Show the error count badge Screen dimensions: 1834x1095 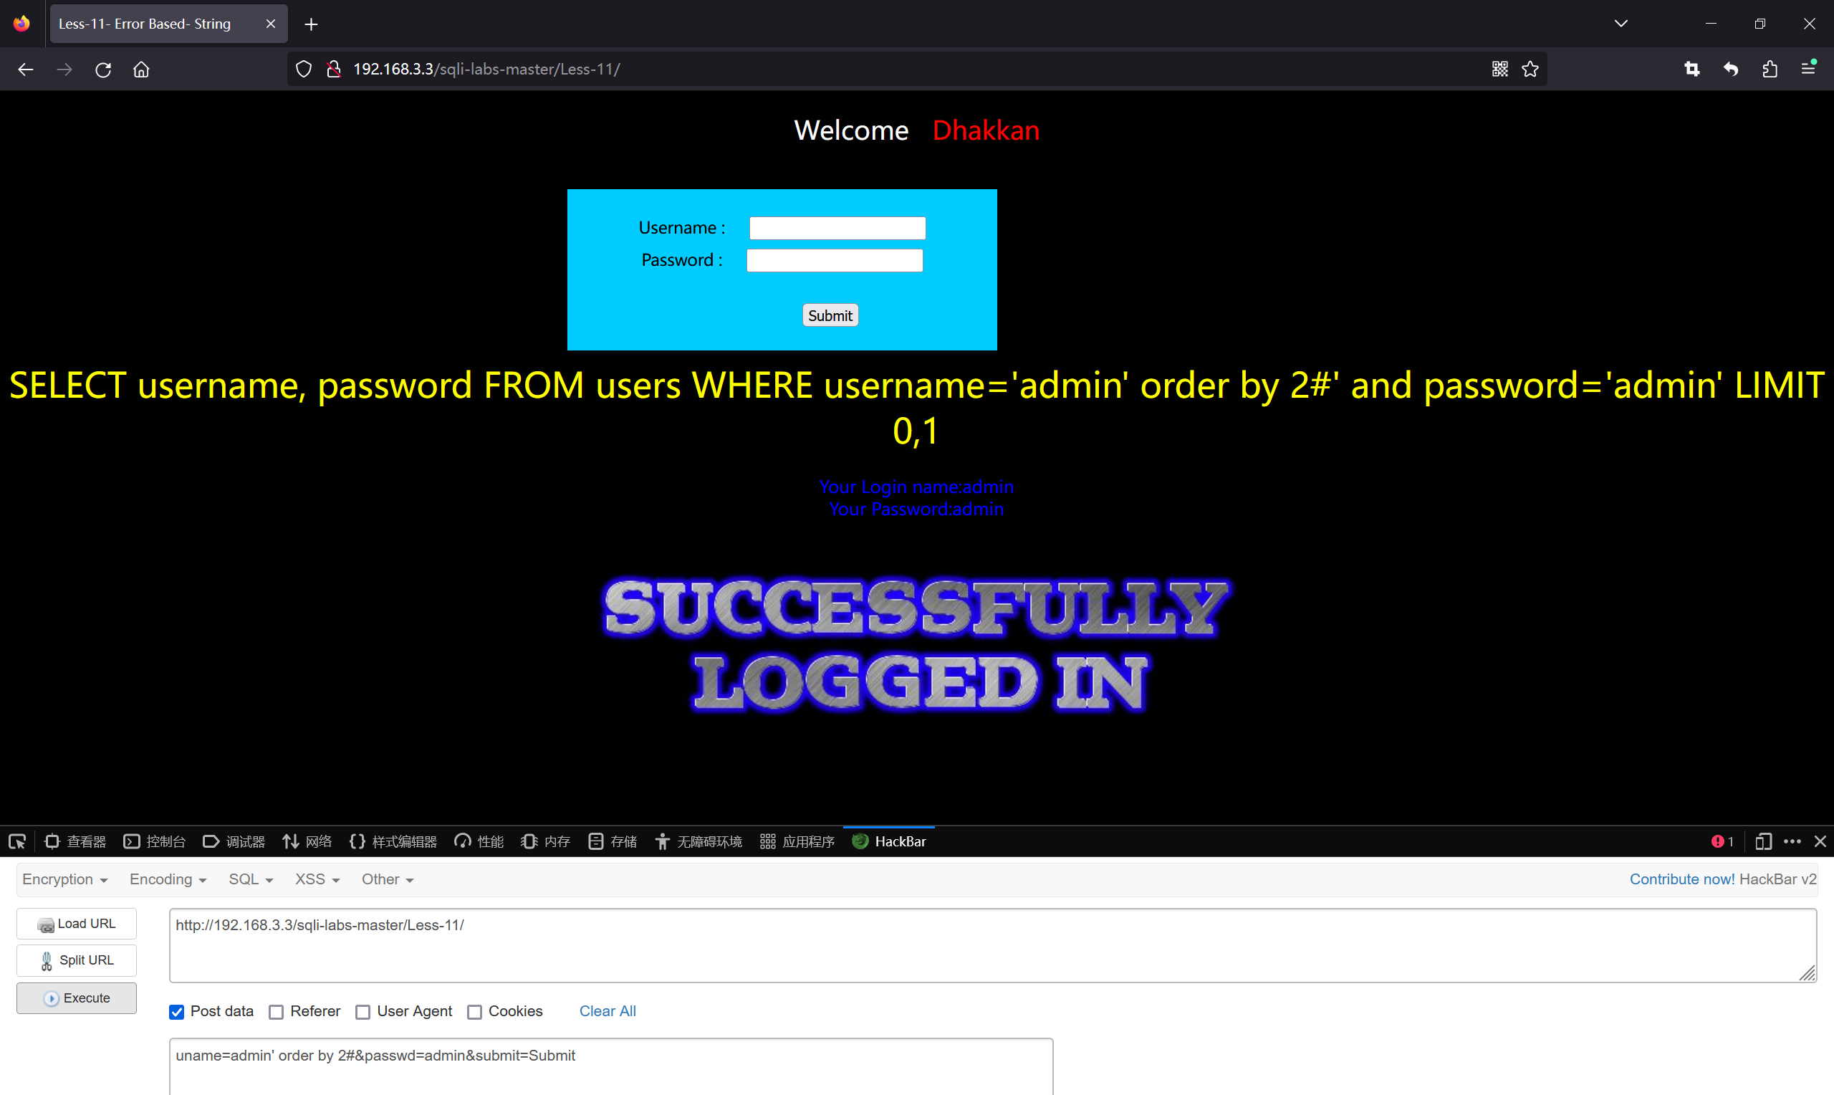1722,841
